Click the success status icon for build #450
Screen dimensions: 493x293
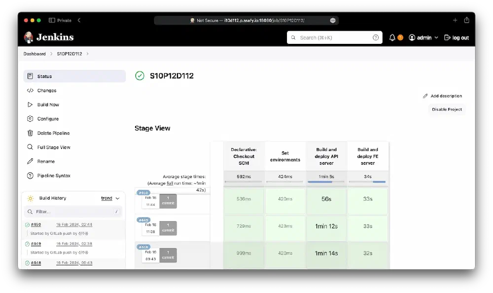[27, 224]
